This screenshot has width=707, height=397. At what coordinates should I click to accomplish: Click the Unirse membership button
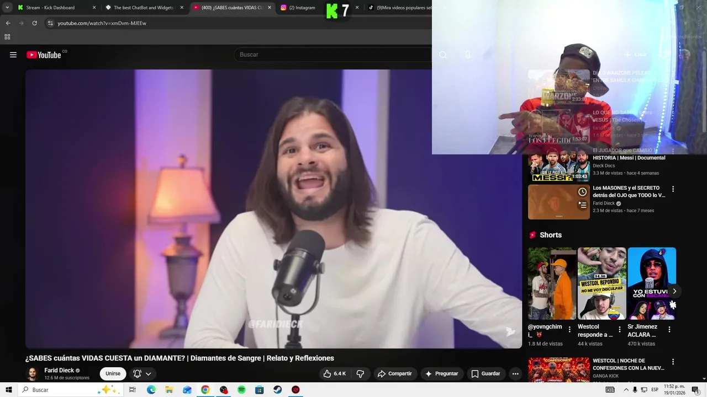[113, 373]
